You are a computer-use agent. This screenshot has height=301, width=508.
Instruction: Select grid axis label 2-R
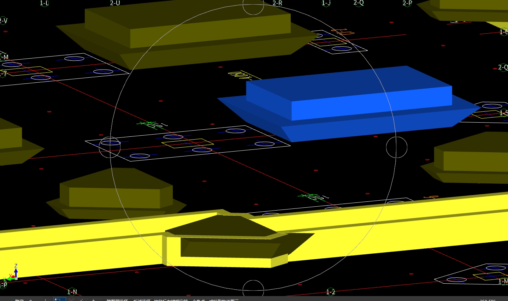[277, 3]
